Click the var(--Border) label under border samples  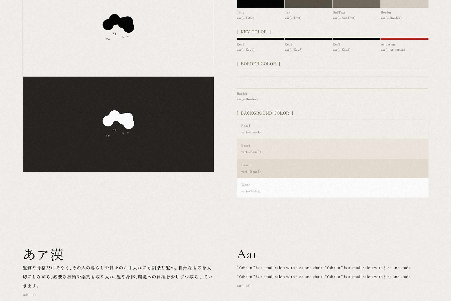[247, 99]
